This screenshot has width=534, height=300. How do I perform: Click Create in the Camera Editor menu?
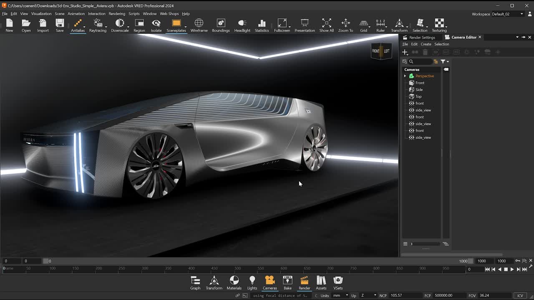coord(426,44)
